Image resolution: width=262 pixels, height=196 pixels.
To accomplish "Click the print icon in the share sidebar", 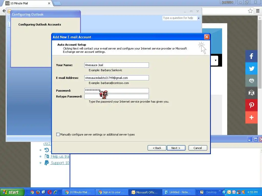I will click(x=251, y=81).
